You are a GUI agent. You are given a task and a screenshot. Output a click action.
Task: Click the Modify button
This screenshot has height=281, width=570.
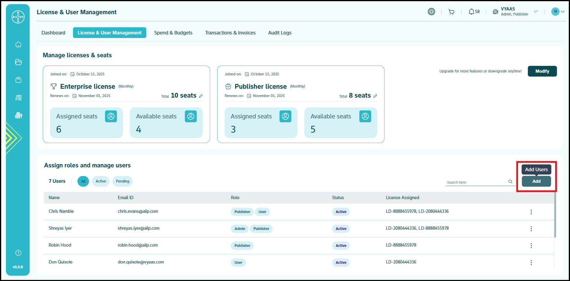coord(542,71)
